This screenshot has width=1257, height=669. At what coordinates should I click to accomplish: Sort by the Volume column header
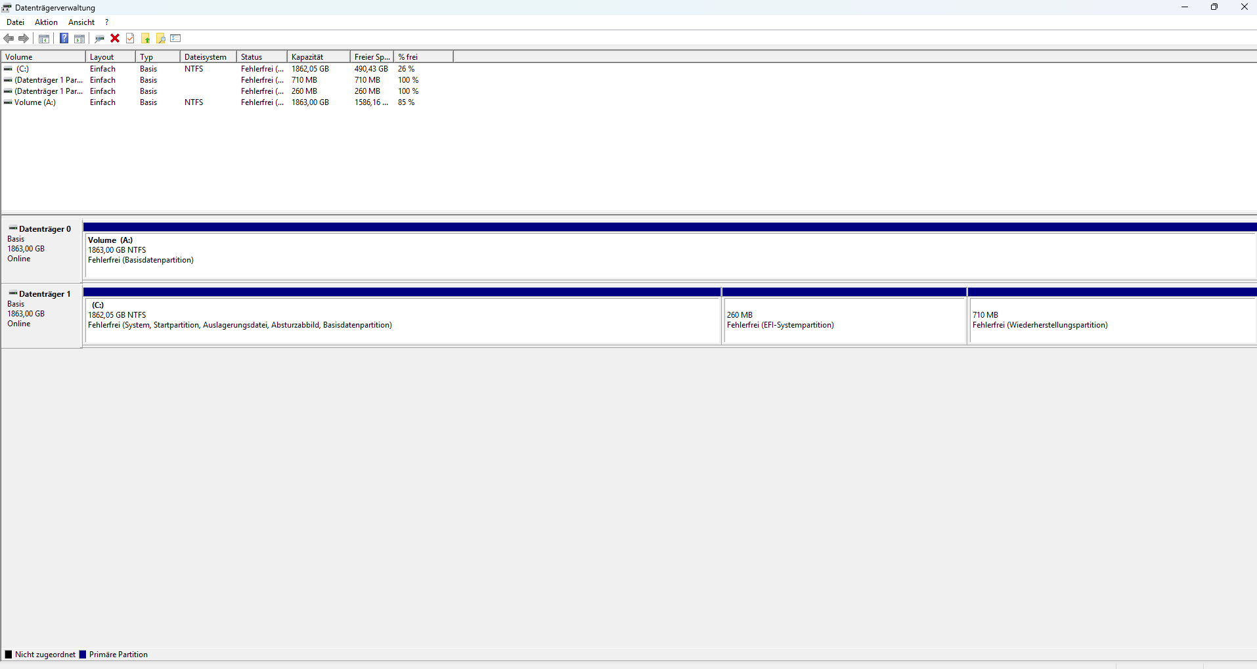pyautogui.click(x=43, y=57)
